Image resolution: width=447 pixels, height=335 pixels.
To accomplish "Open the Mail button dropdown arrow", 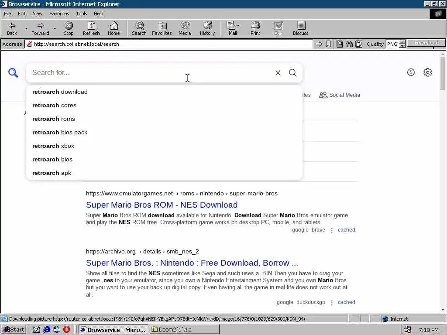I will point(238,26).
